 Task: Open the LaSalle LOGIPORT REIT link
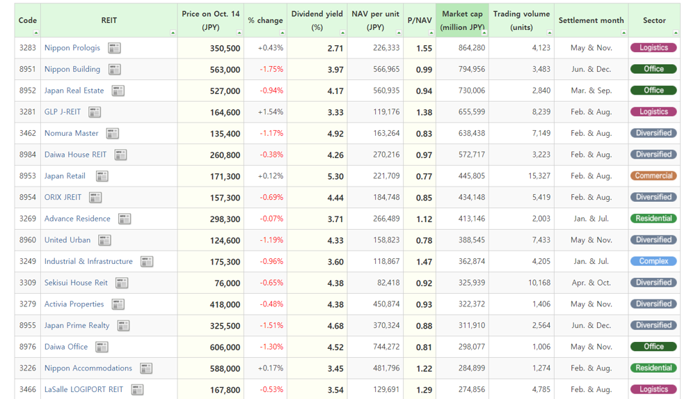84,389
